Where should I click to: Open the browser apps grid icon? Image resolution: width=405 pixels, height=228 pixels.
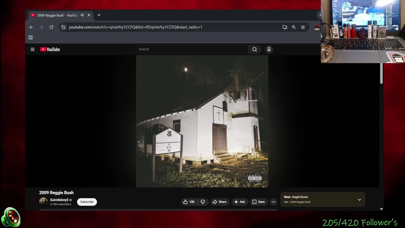tap(31, 37)
